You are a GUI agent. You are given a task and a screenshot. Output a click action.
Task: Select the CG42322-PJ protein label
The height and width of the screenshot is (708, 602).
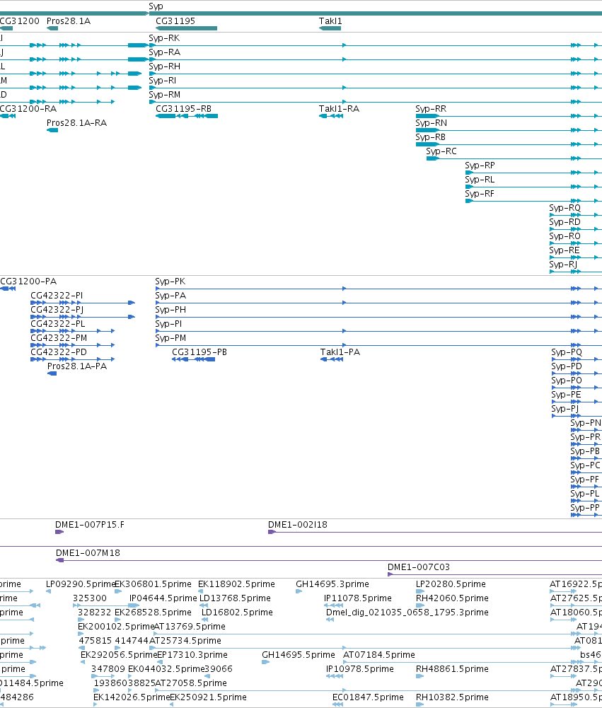coord(57,309)
